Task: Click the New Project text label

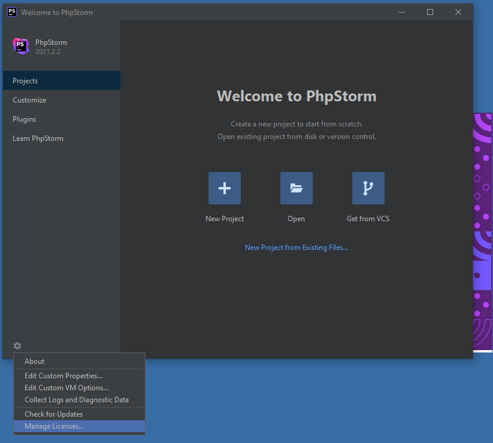Action: point(225,219)
